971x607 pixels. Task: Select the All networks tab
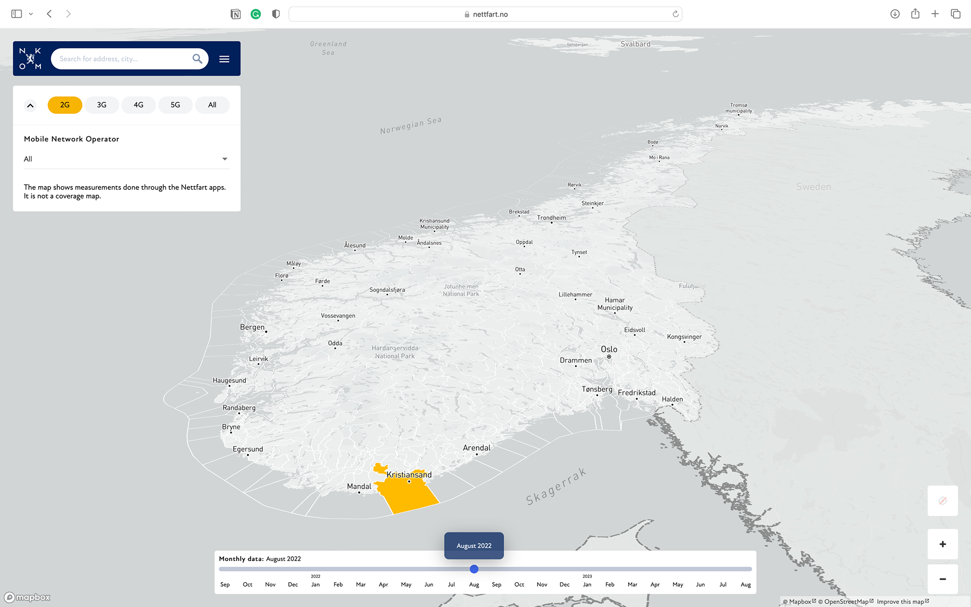point(212,105)
